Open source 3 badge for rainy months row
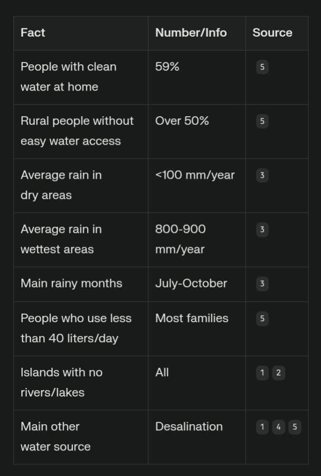 pyautogui.click(x=262, y=284)
